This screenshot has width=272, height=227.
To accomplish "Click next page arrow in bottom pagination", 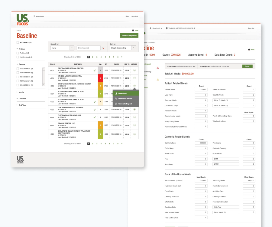I will pos(122,144).
